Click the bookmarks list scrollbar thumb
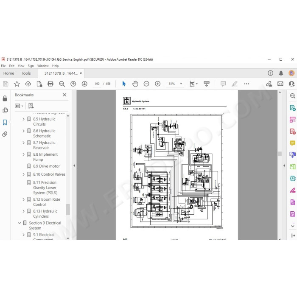 tap(68, 209)
